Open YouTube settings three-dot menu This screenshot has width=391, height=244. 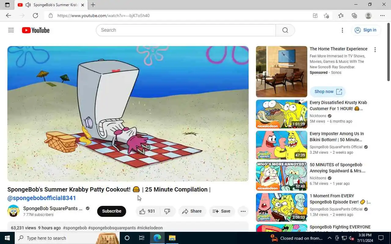click(342, 30)
